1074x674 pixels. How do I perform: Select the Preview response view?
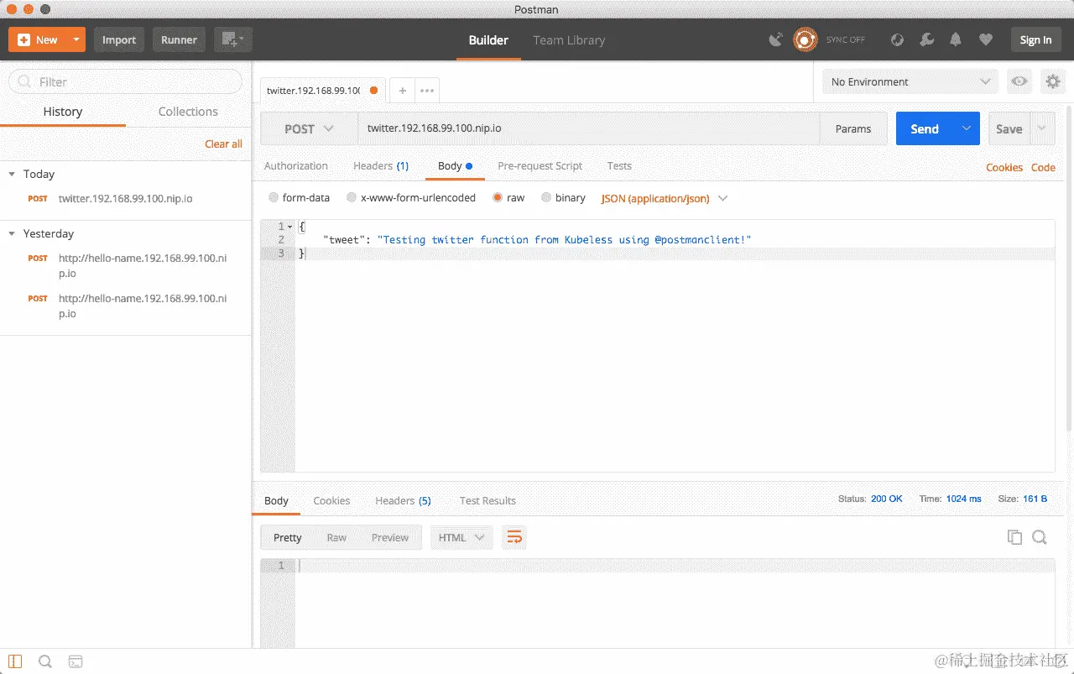[x=390, y=538]
